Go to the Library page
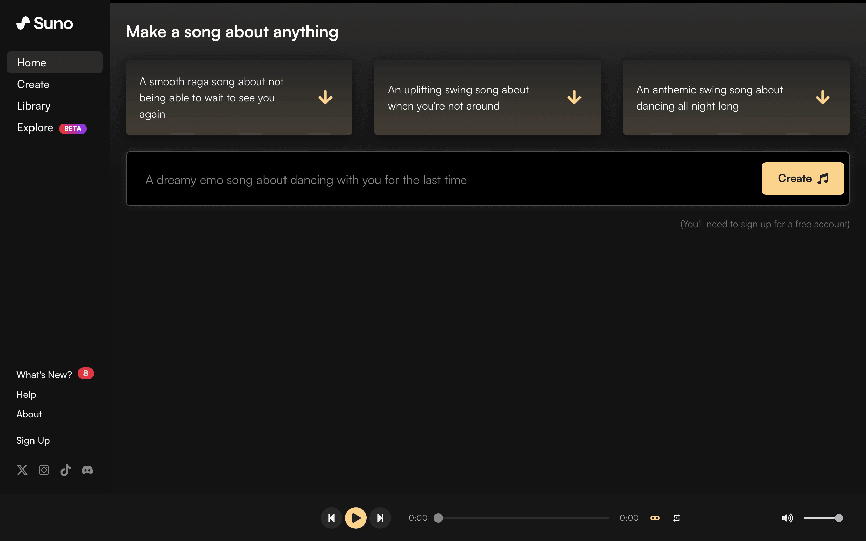The height and width of the screenshot is (541, 866). tap(33, 106)
